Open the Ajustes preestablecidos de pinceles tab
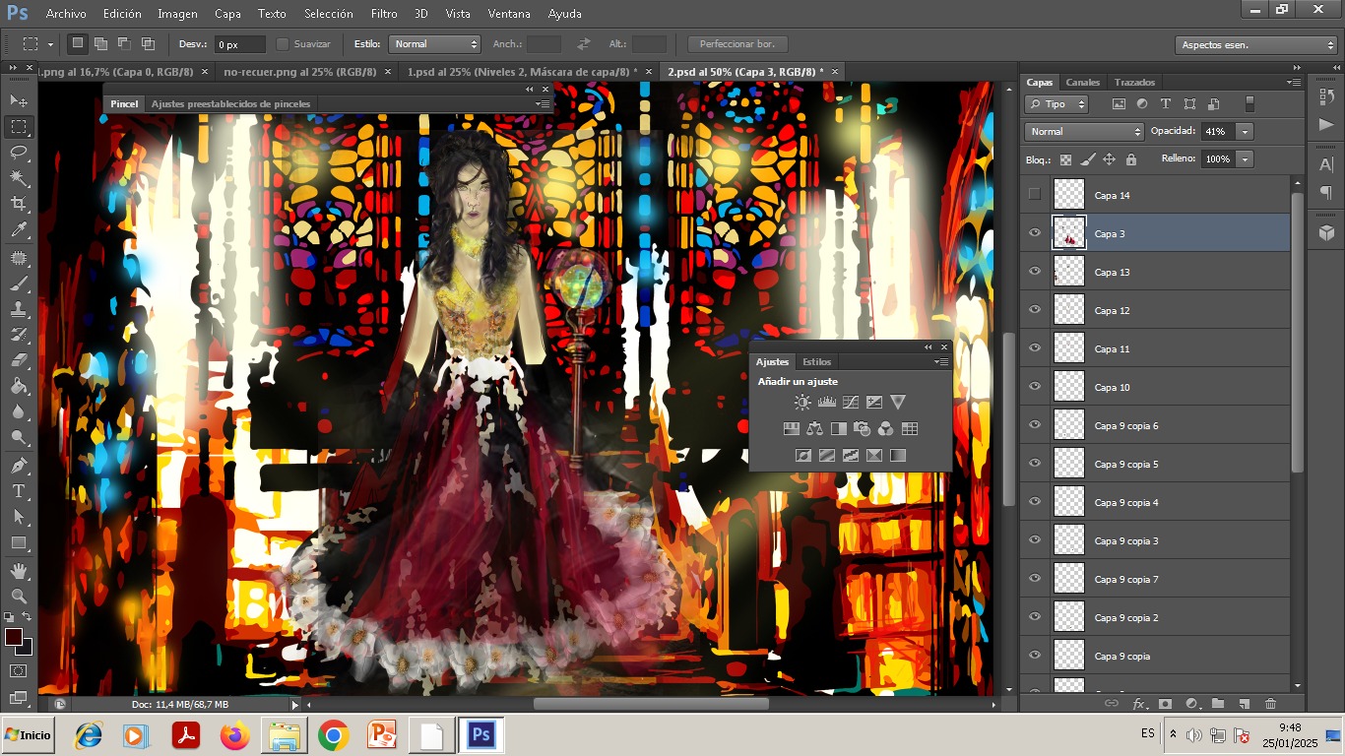1345x756 pixels. pyautogui.click(x=230, y=103)
